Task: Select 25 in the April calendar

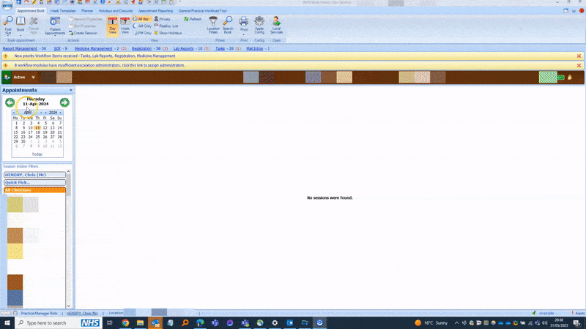Action: [x=38, y=137]
